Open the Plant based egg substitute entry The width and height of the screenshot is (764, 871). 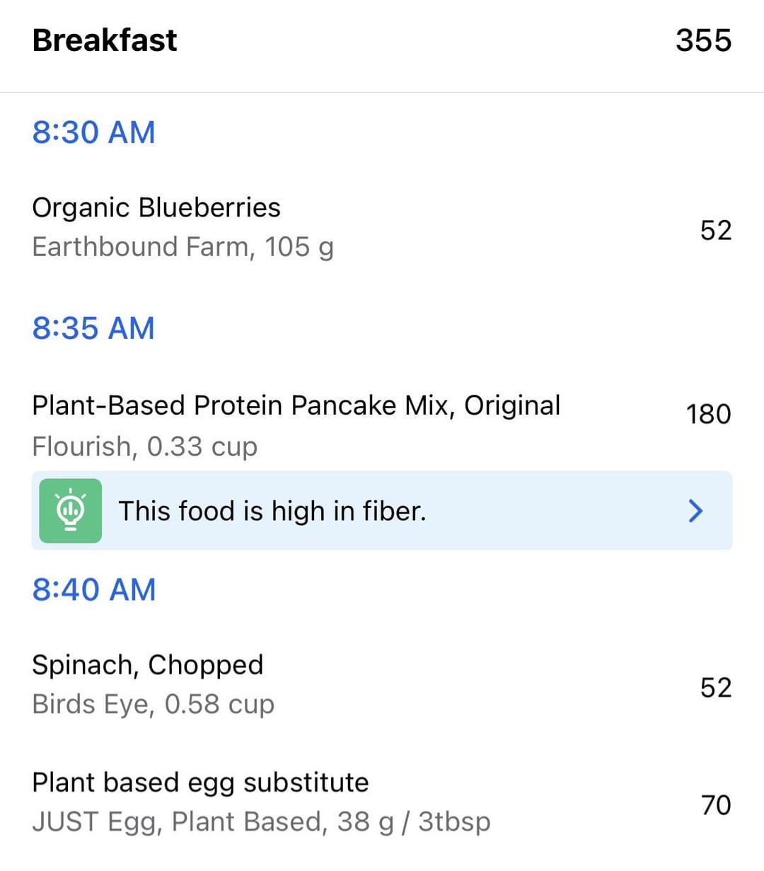coord(200,783)
